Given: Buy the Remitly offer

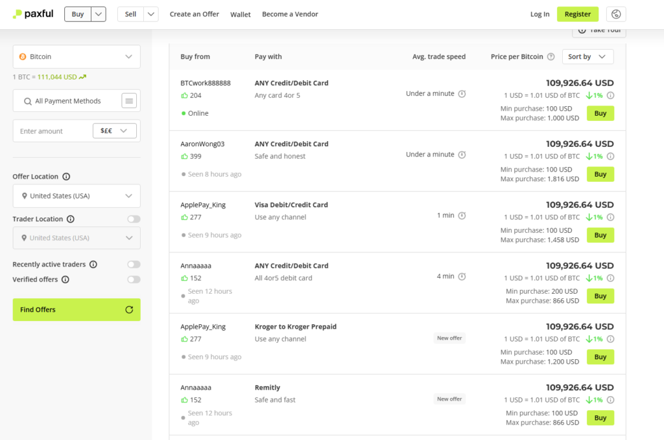Looking at the screenshot, I should pyautogui.click(x=600, y=417).
